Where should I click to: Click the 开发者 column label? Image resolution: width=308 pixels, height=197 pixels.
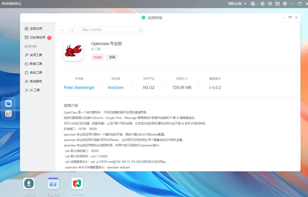tap(79, 79)
